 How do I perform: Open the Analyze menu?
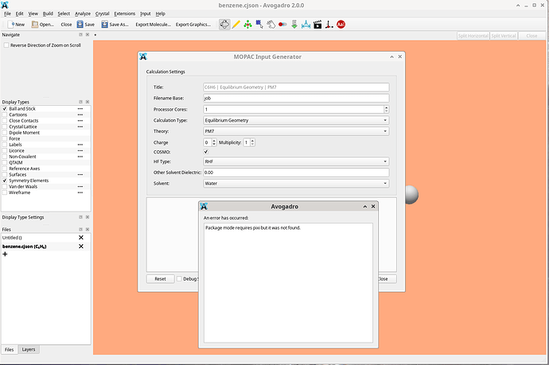point(83,14)
